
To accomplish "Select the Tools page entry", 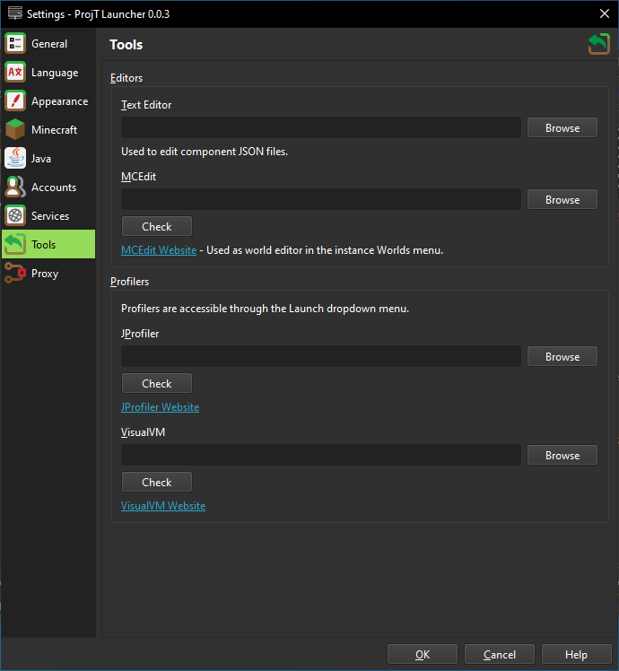I will pyautogui.click(x=48, y=244).
